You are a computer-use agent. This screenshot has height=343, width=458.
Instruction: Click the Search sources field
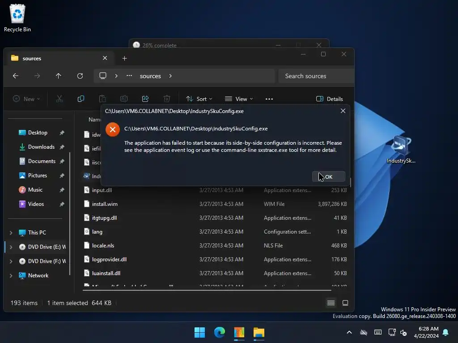[x=316, y=76]
